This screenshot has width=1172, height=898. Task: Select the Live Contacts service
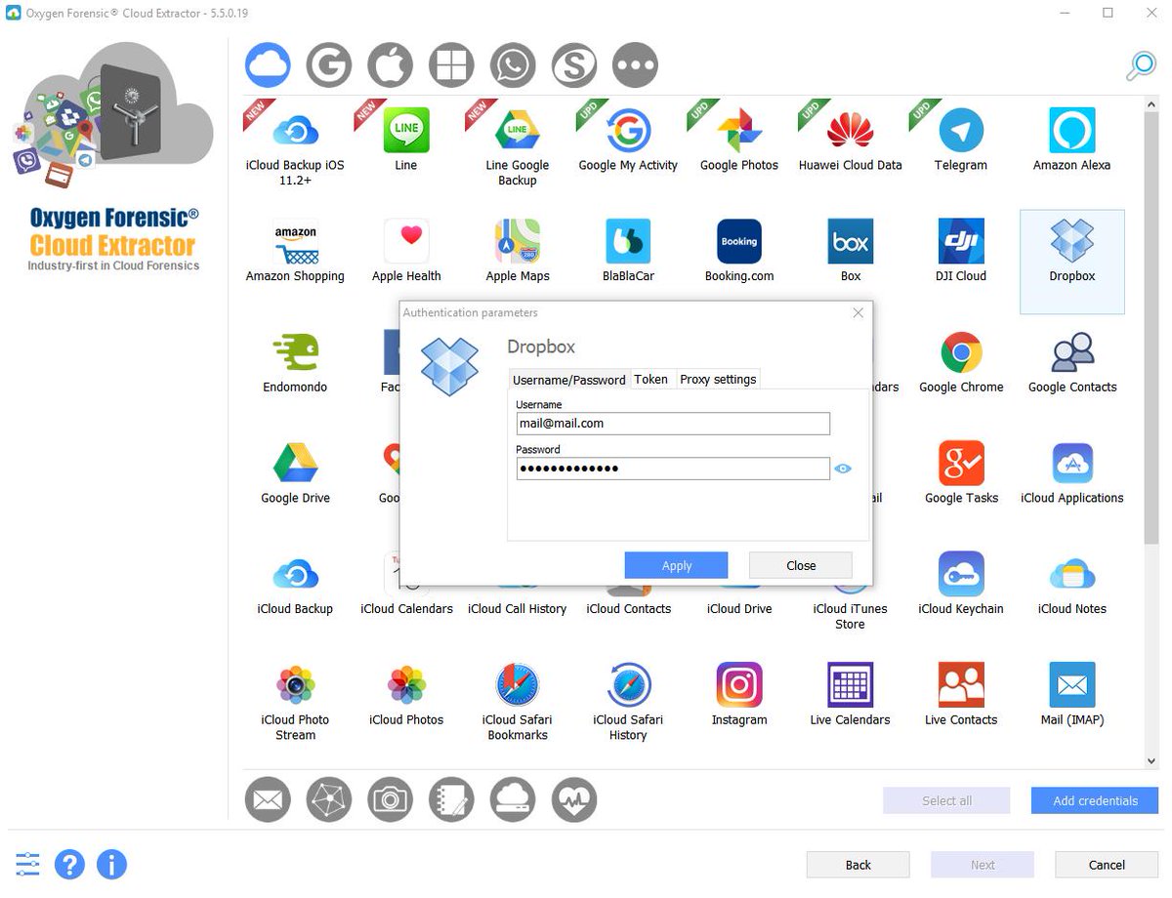(961, 695)
